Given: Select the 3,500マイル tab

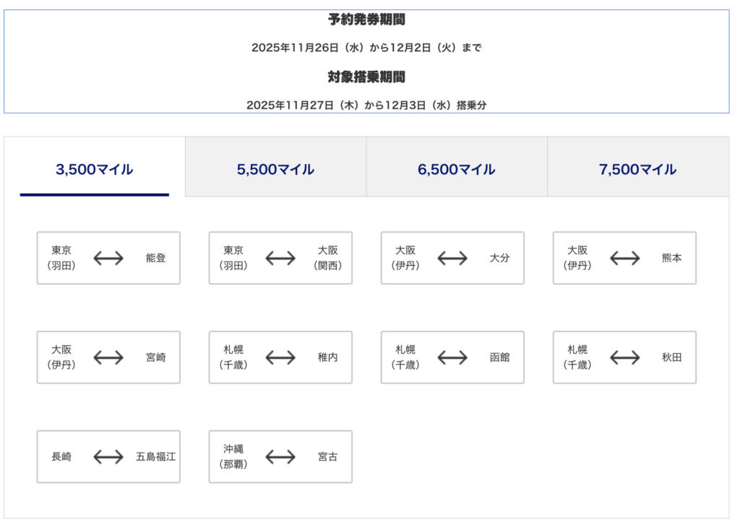Looking at the screenshot, I should (x=95, y=169).
